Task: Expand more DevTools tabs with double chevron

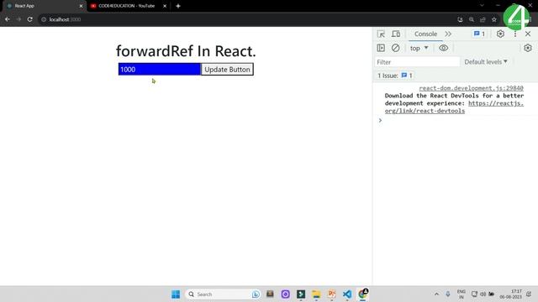Action: tap(448, 34)
